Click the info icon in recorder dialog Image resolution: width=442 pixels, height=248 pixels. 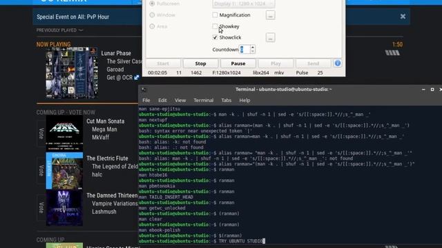[x=338, y=63]
